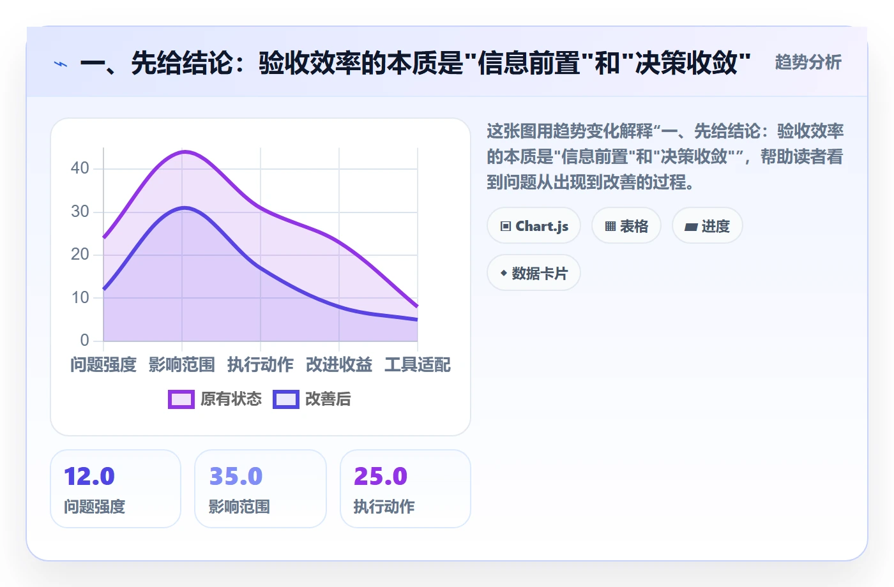Click the y-axis value 30
The width and height of the screenshot is (894, 587).
tap(80, 212)
